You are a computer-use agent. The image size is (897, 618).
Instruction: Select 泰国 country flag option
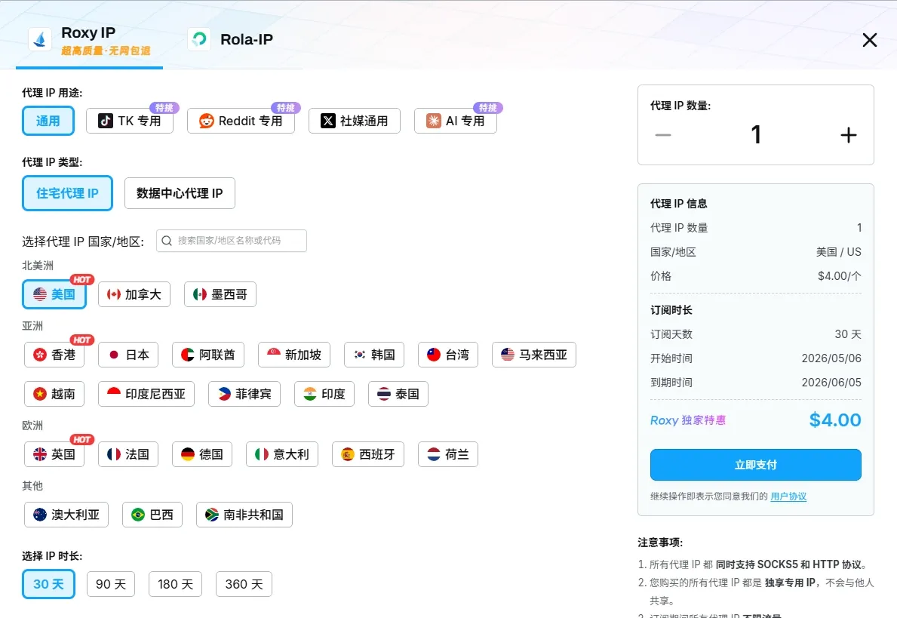coord(398,394)
